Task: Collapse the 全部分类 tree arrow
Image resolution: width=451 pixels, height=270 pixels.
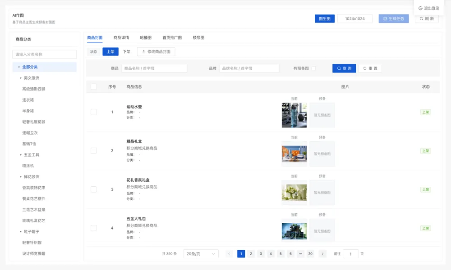Action: coord(19,67)
